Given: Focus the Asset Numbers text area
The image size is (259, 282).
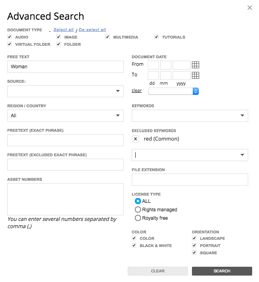Looking at the screenshot, I should pyautogui.click(x=65, y=199).
